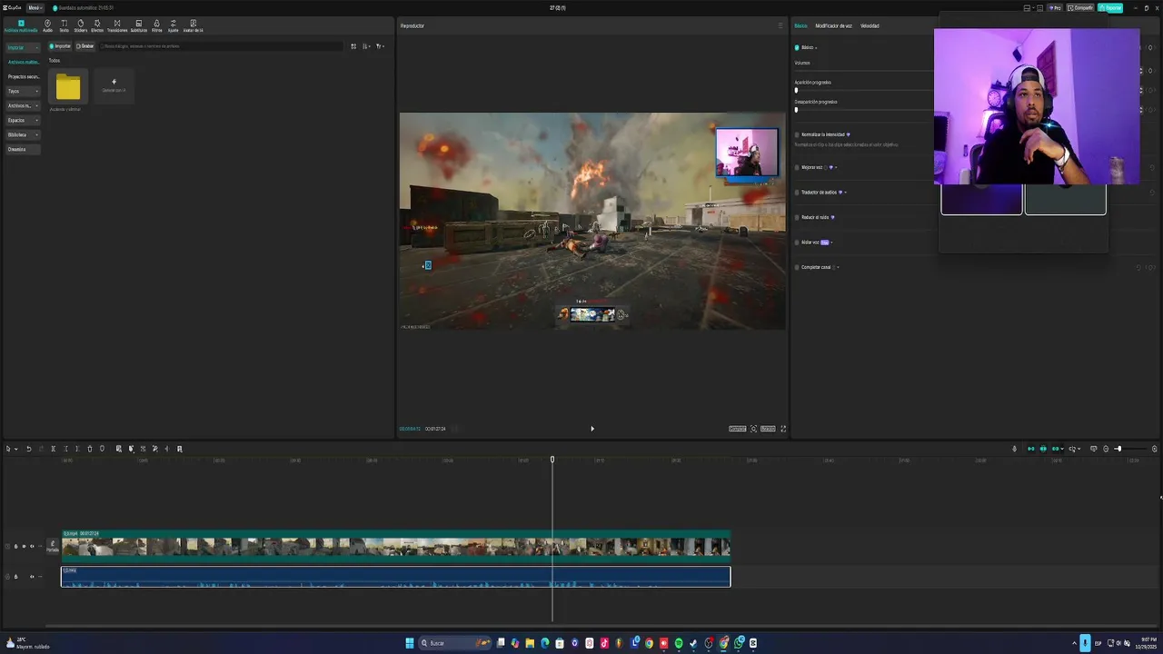Click the Desaparición progresiva slider handle
1163x654 pixels.
coord(796,109)
